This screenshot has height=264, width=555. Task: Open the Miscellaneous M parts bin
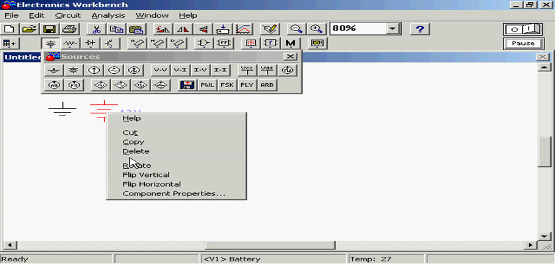(291, 44)
